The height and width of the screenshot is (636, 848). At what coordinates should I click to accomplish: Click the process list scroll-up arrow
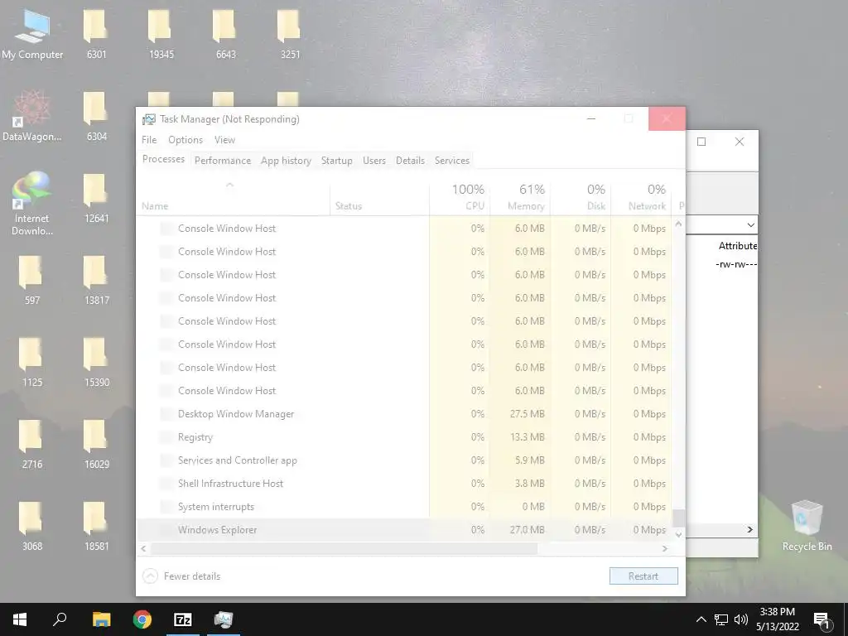point(679,223)
